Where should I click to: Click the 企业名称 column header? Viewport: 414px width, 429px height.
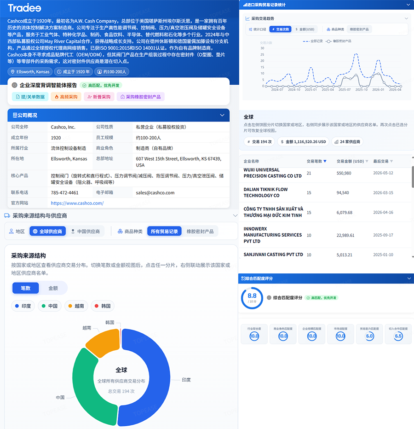point(251,161)
